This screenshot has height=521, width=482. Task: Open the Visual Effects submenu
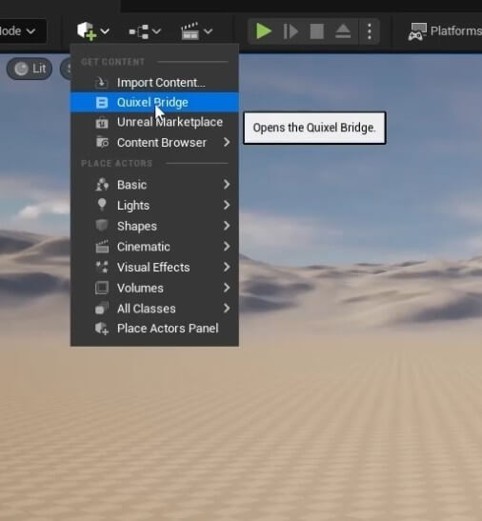coord(154,267)
